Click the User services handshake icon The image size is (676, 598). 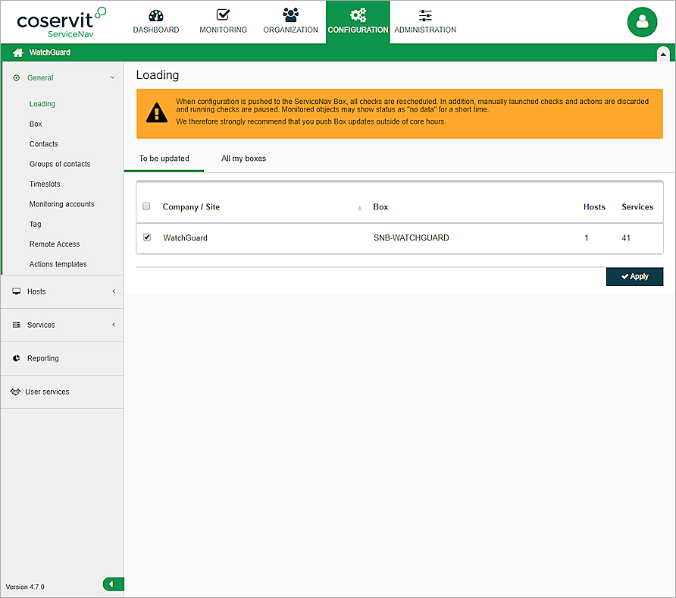click(16, 392)
